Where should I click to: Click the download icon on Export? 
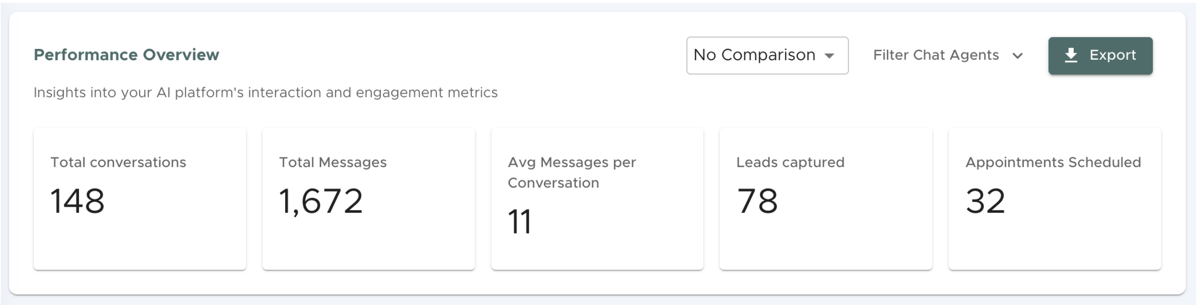pyautogui.click(x=1071, y=55)
